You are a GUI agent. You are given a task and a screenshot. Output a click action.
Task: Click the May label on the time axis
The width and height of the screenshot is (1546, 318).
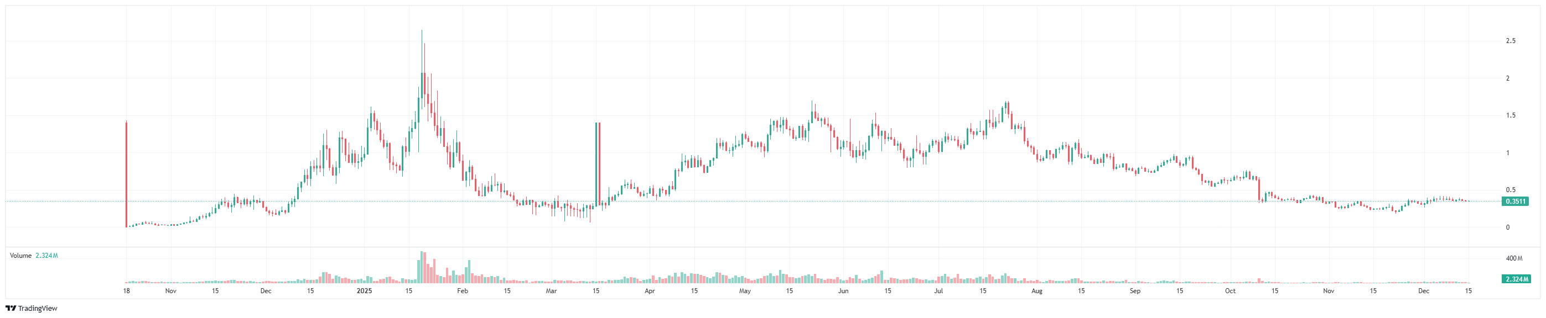tap(745, 291)
